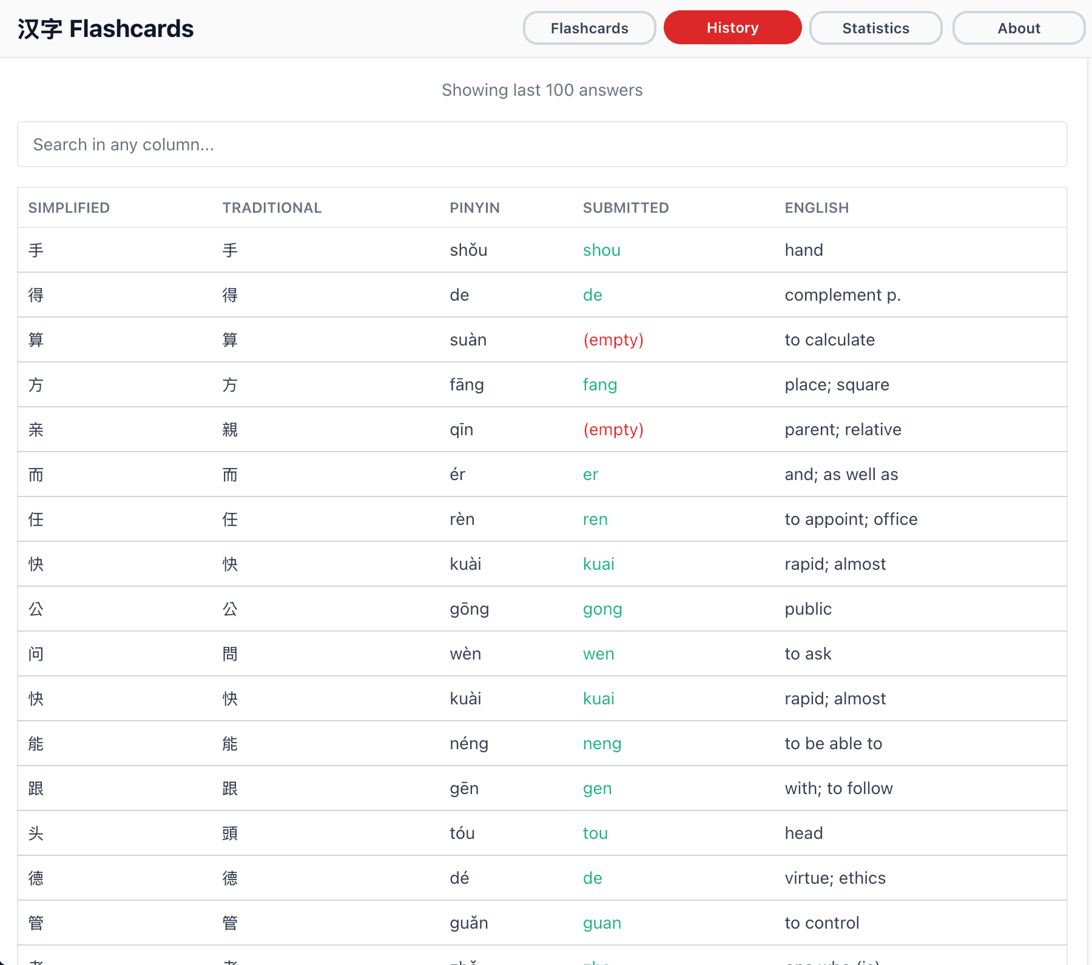Click the ENGLISH column header
1092x965 pixels.
(x=817, y=208)
